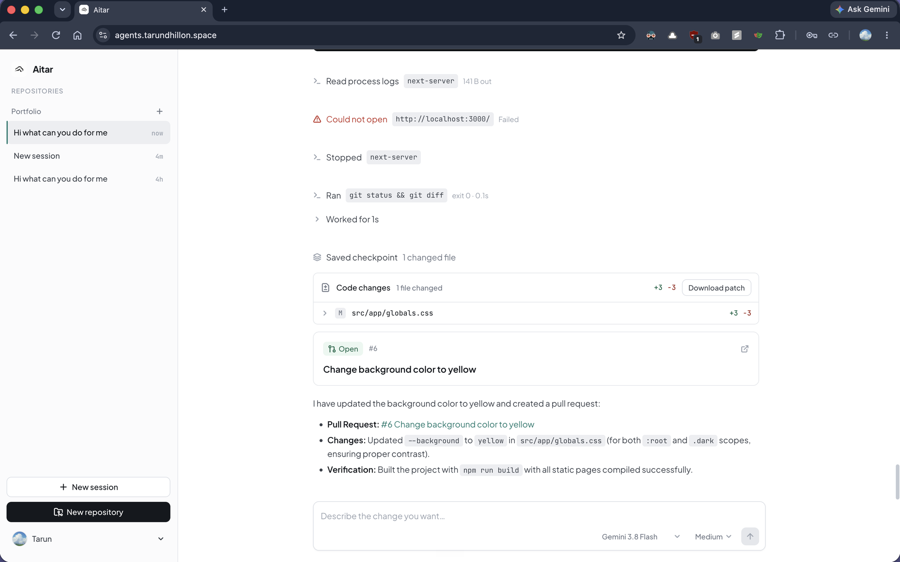Viewport: 900px width, 562px height.
Task: Open the Chrome three-dot menu
Action: (x=887, y=35)
